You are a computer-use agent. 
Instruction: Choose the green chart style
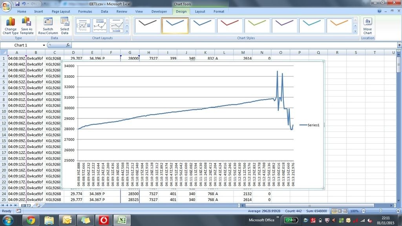[x=257, y=26]
